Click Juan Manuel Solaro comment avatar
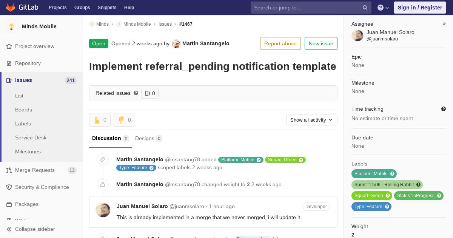Viewport: 453px width, 238px height. [x=103, y=210]
